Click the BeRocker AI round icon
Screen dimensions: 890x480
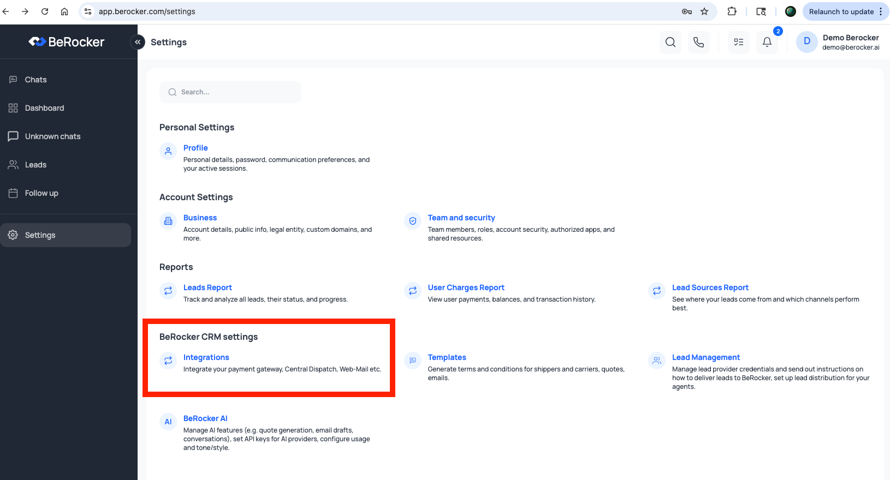coord(168,422)
